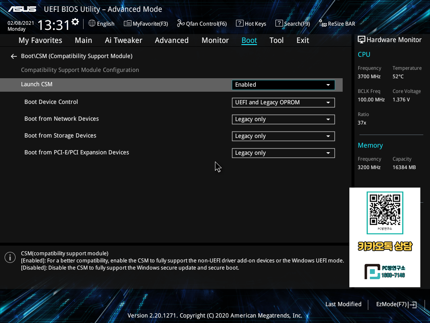This screenshot has width=430, height=323.
Task: Select the Launch CSM row label
Action: pos(37,84)
